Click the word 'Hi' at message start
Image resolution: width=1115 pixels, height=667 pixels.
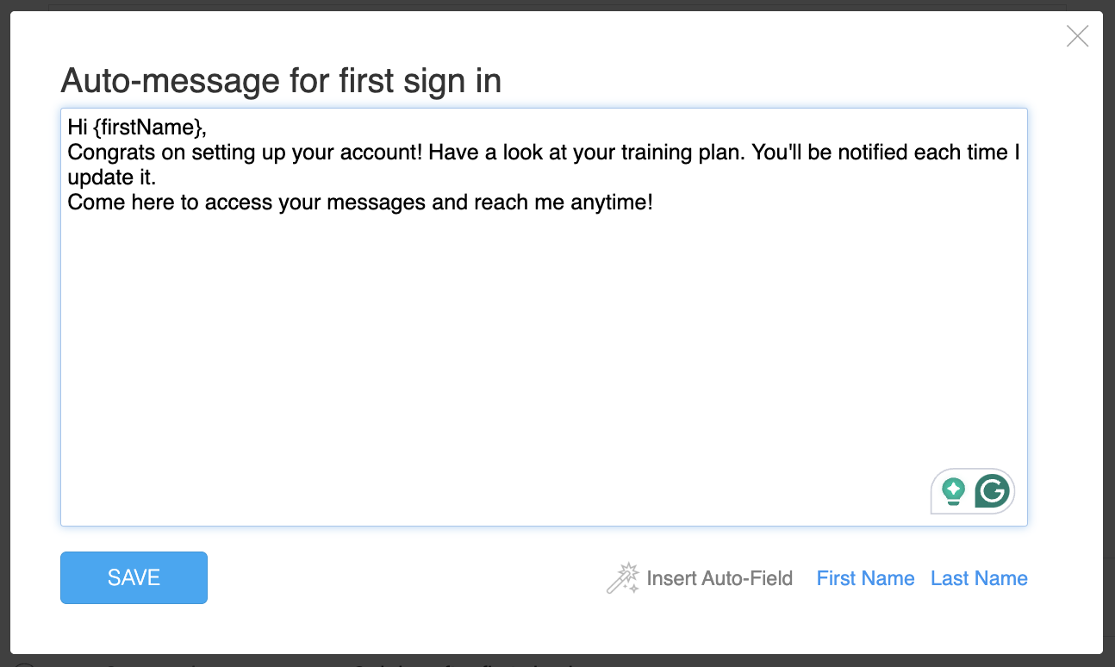[x=77, y=128]
